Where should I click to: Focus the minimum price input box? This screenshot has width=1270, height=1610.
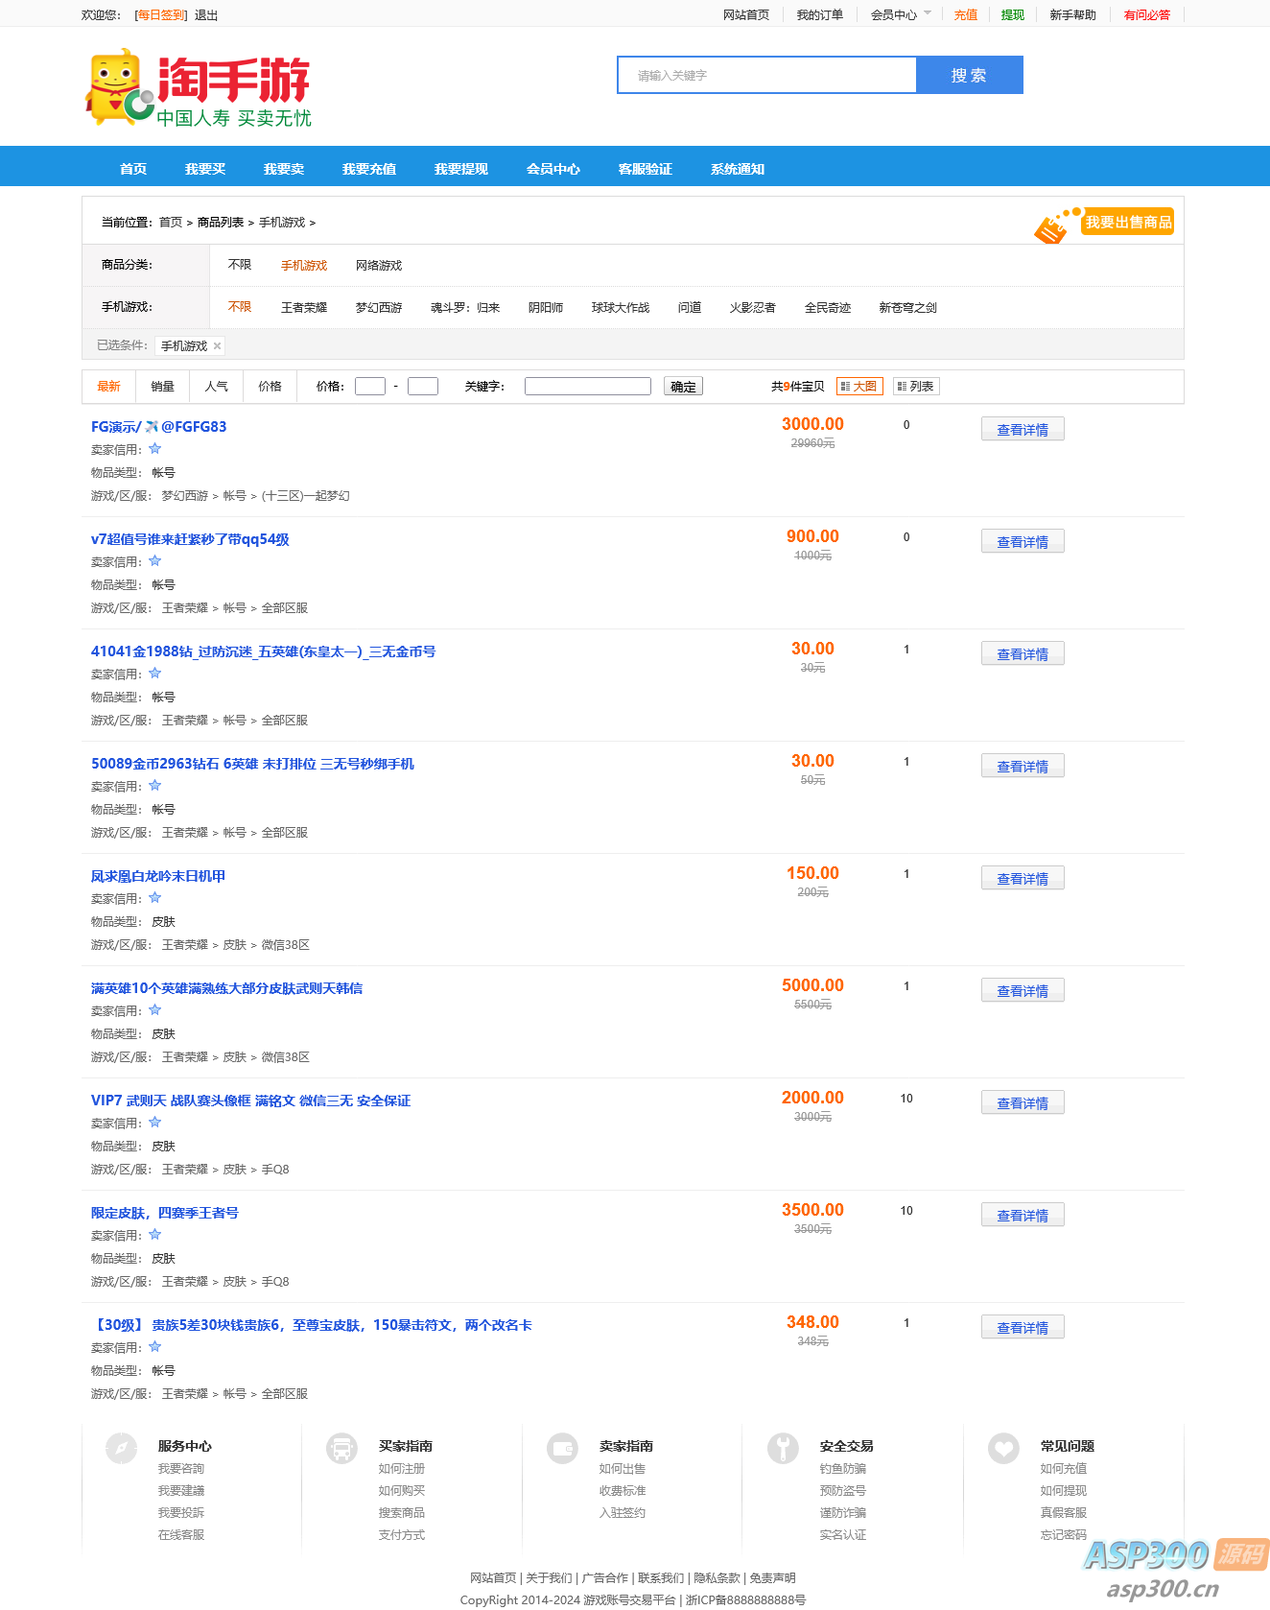point(370,387)
